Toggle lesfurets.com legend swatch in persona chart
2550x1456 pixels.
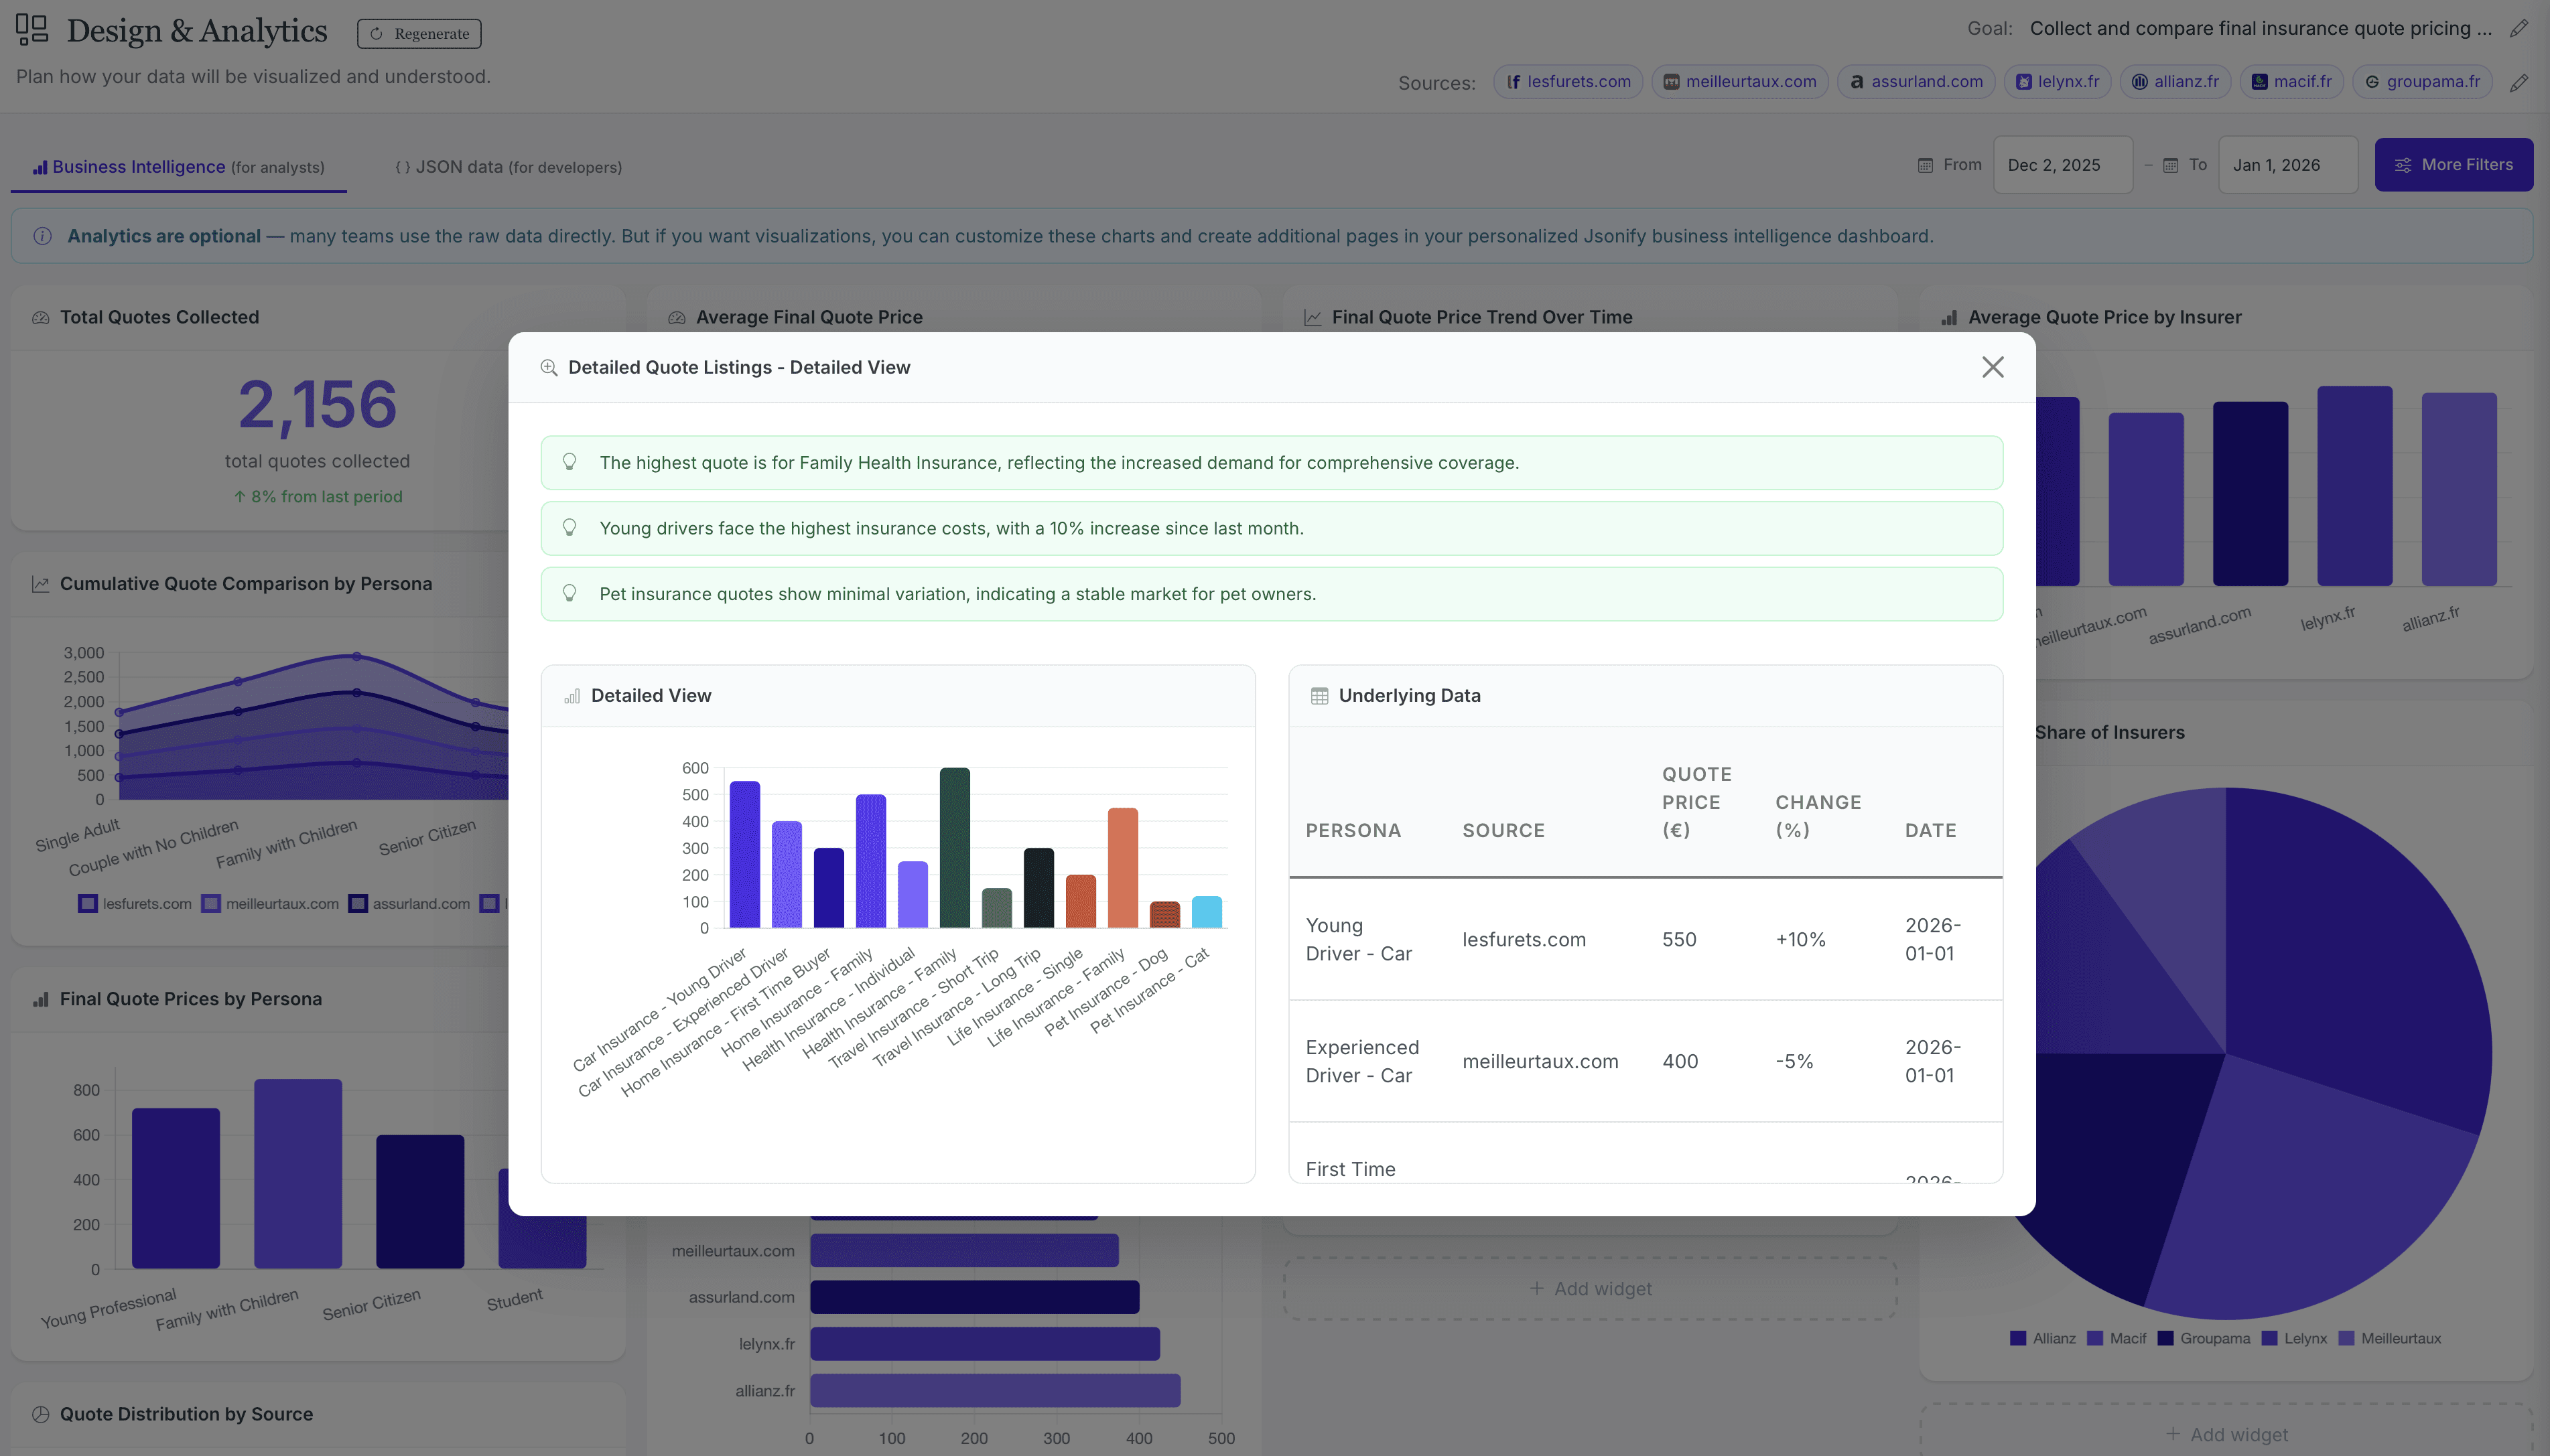(88, 904)
